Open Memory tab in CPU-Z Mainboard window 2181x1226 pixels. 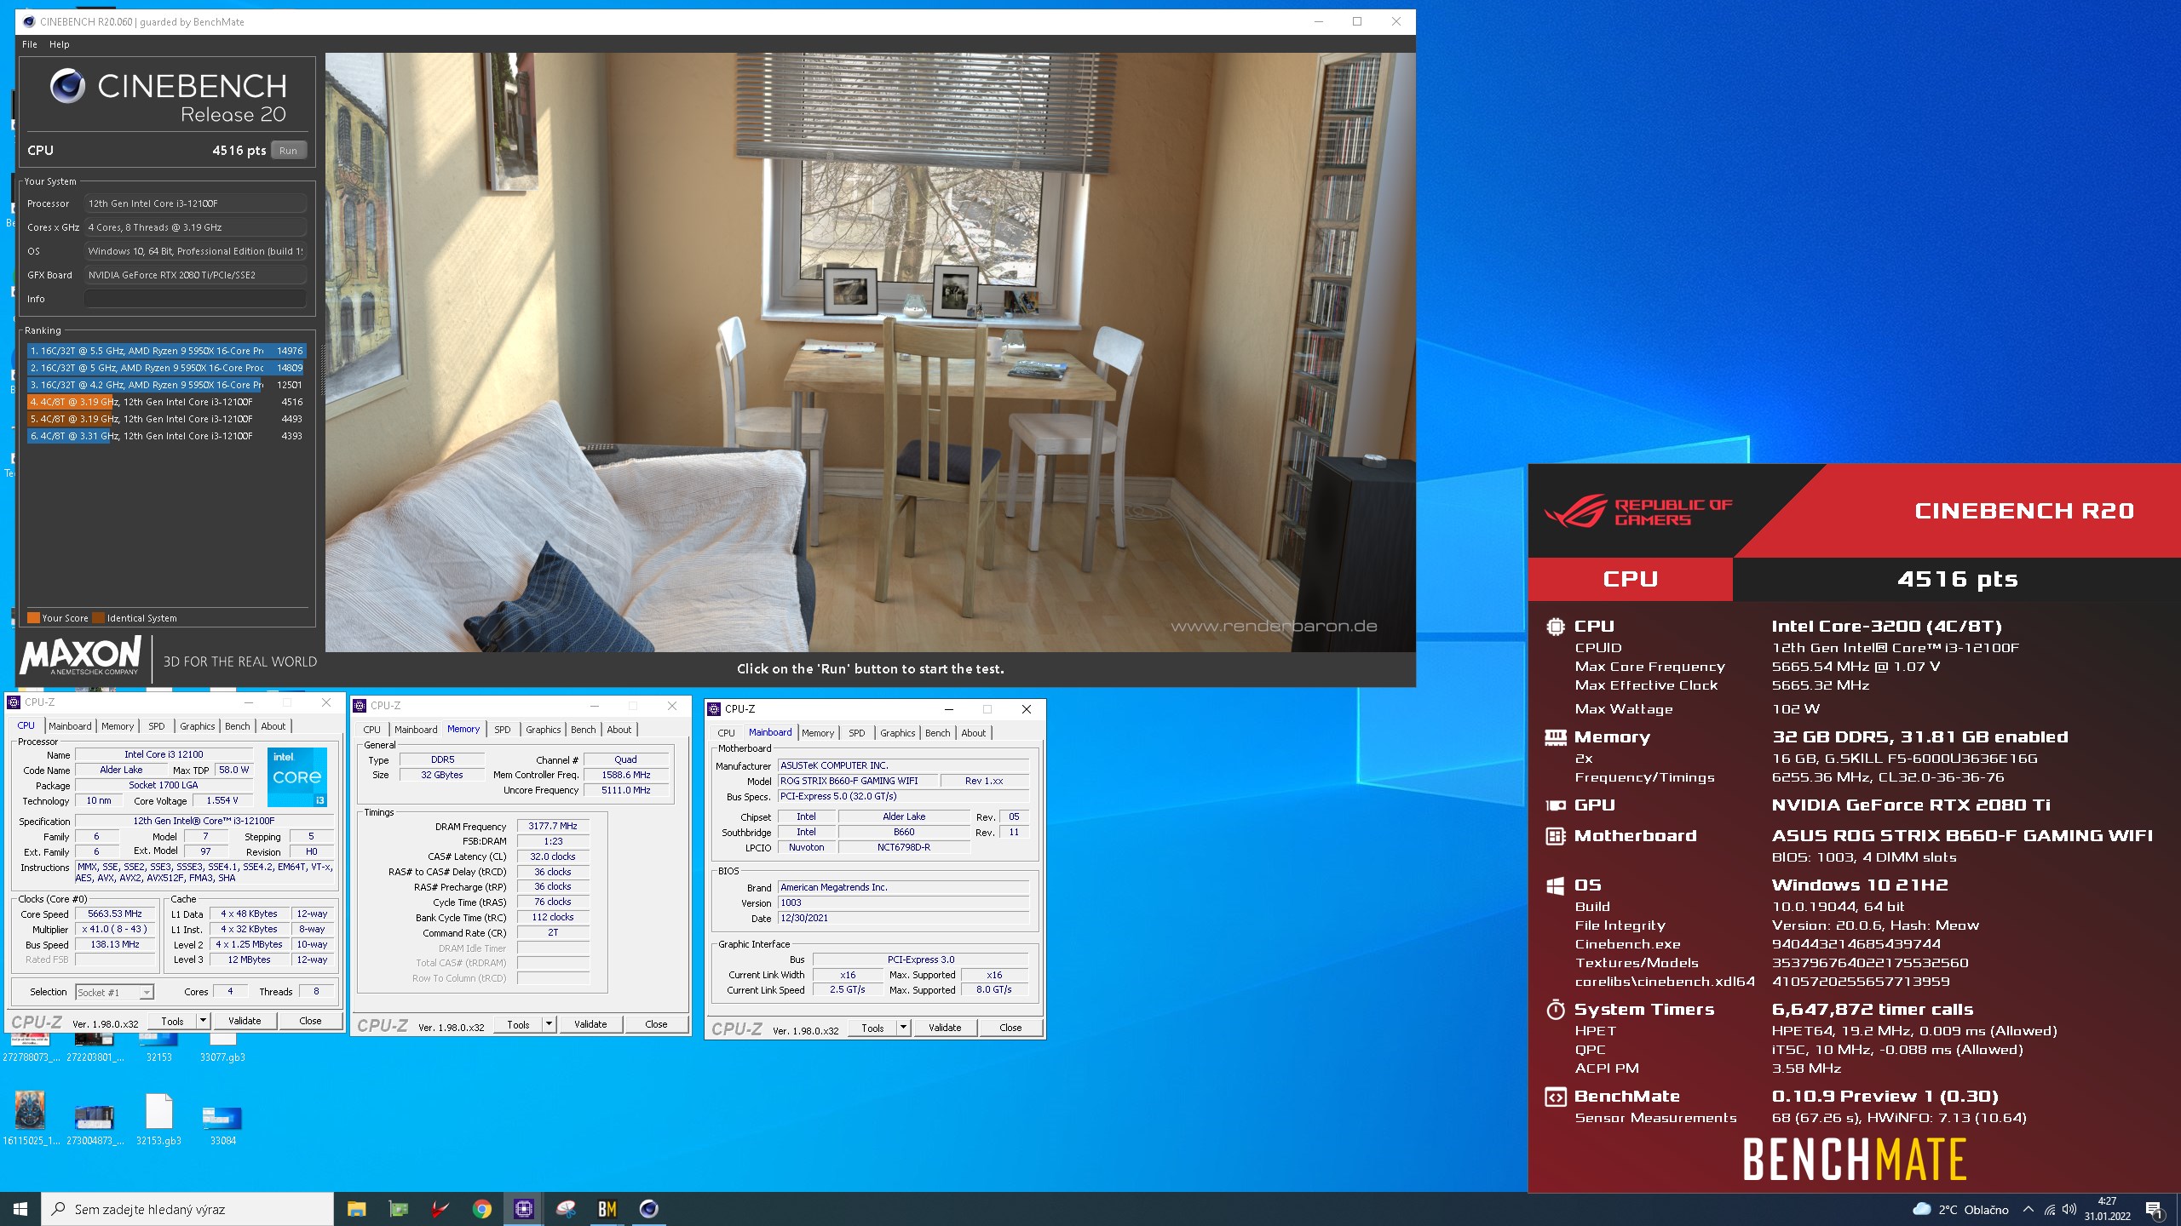click(x=818, y=733)
